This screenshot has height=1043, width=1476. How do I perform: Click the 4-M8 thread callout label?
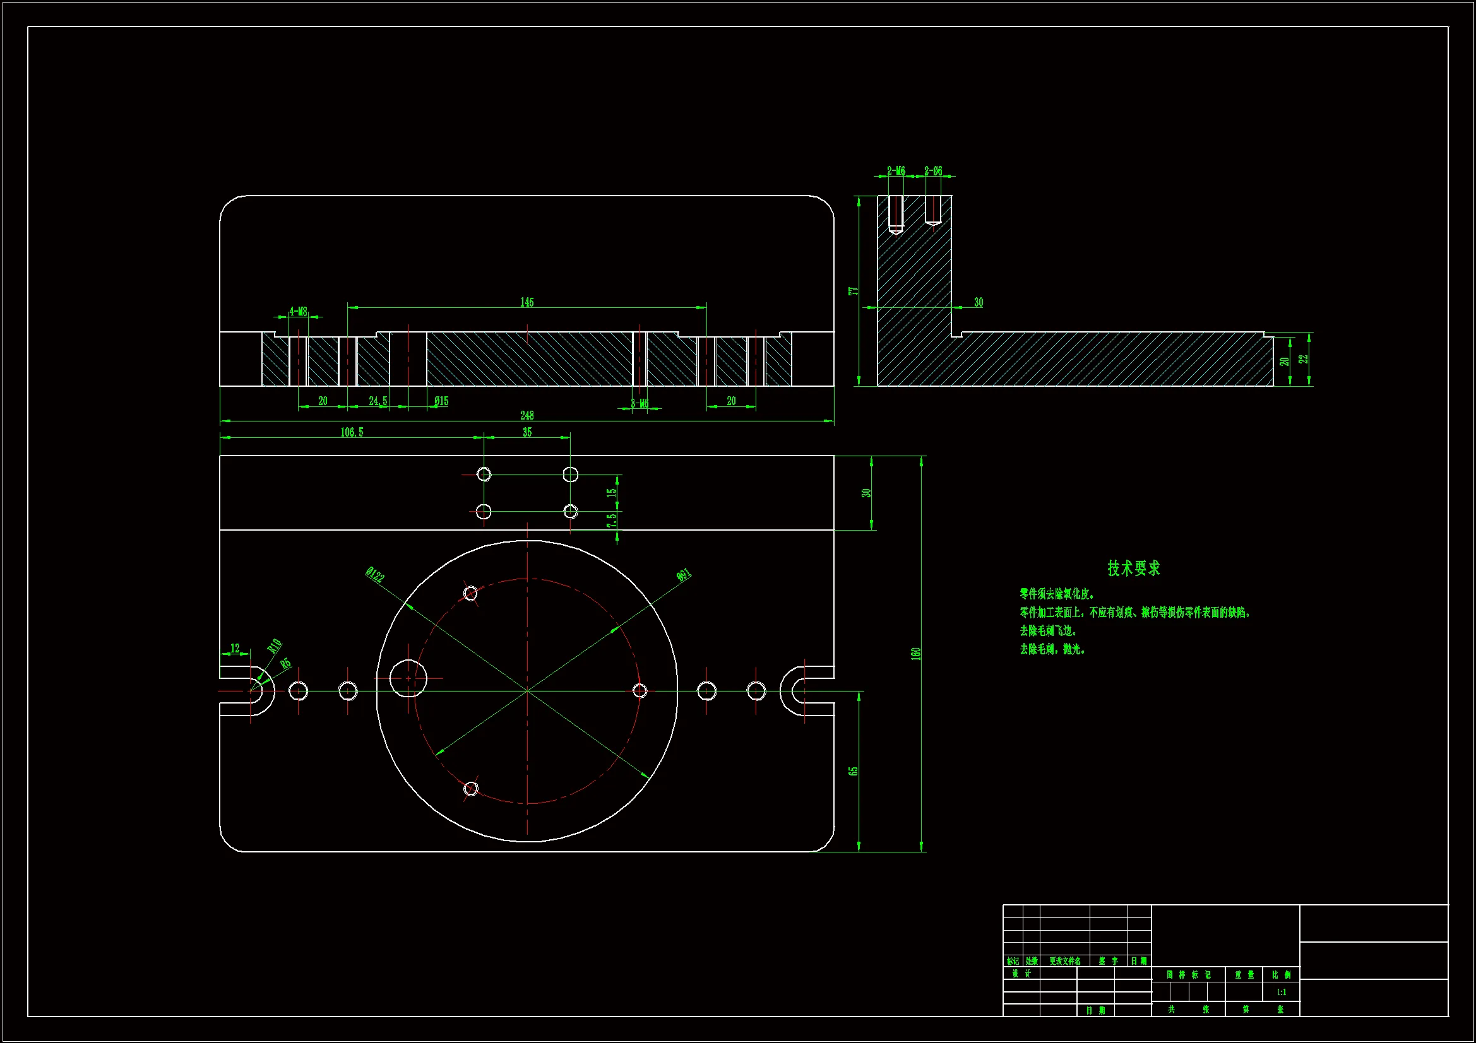(297, 312)
